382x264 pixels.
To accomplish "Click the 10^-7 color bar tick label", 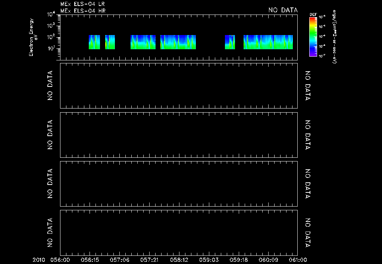I will click(322, 56).
